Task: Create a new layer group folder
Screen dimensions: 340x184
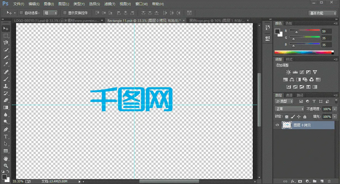Action: 315,181
